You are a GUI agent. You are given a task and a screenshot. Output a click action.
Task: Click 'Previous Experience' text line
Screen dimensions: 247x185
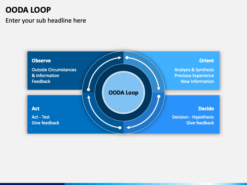click(194, 75)
